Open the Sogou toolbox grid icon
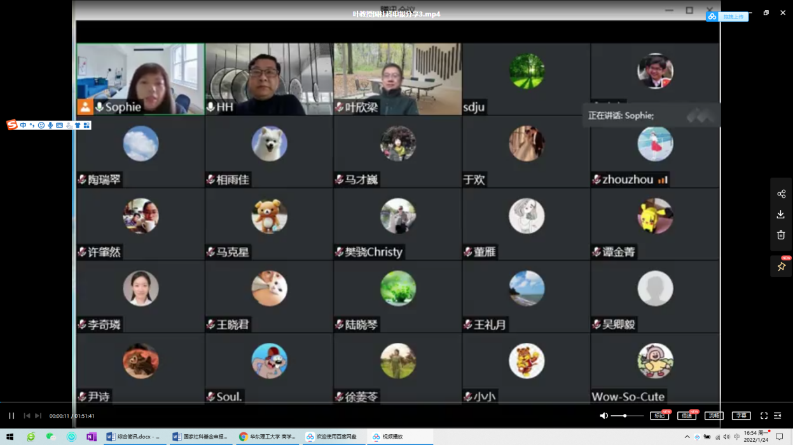Image resolution: width=793 pixels, height=445 pixels. tap(86, 125)
